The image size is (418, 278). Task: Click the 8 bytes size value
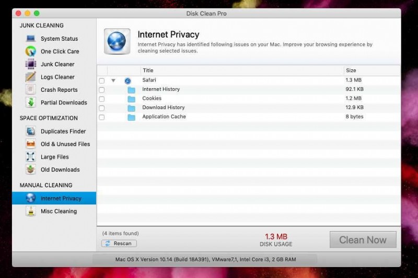(354, 116)
